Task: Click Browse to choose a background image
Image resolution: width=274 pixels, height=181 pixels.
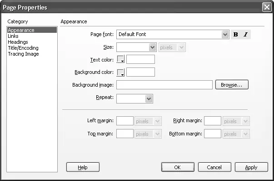Action: click(232, 85)
